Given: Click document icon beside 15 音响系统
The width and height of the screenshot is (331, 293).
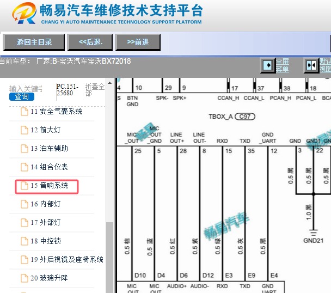Looking at the screenshot, I should click(x=24, y=186).
